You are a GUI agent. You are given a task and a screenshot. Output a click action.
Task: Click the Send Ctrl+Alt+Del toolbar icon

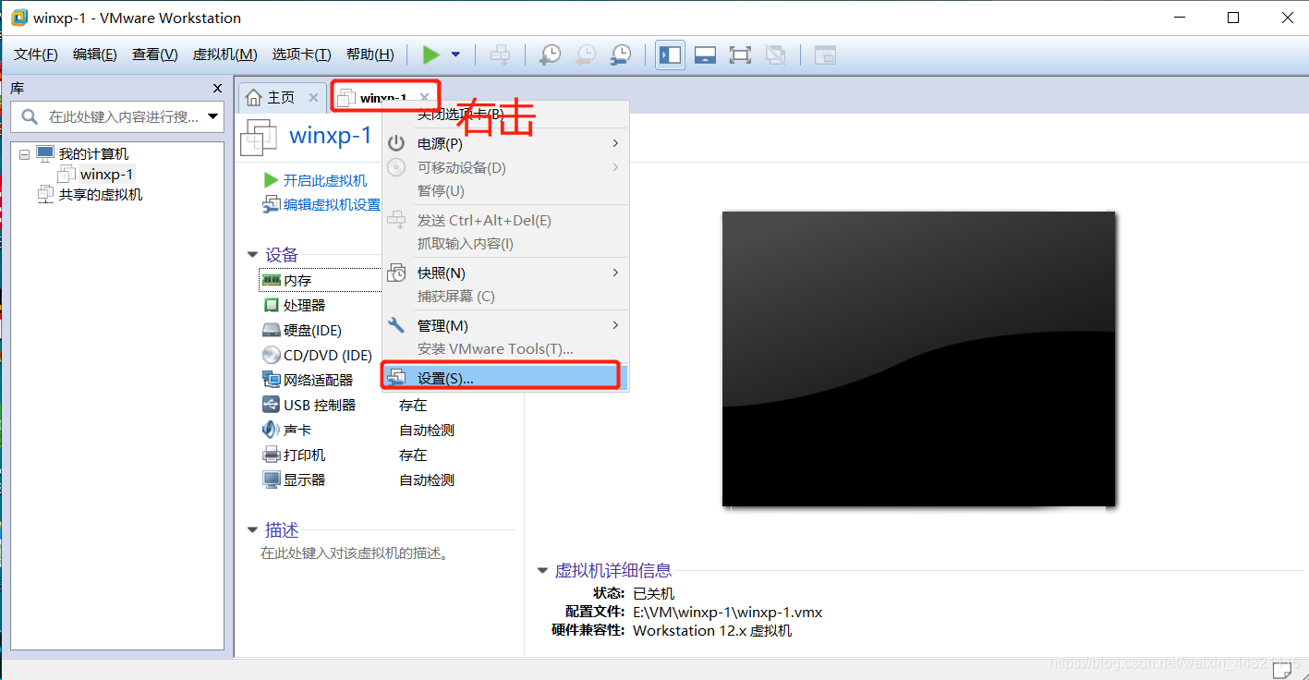point(500,55)
